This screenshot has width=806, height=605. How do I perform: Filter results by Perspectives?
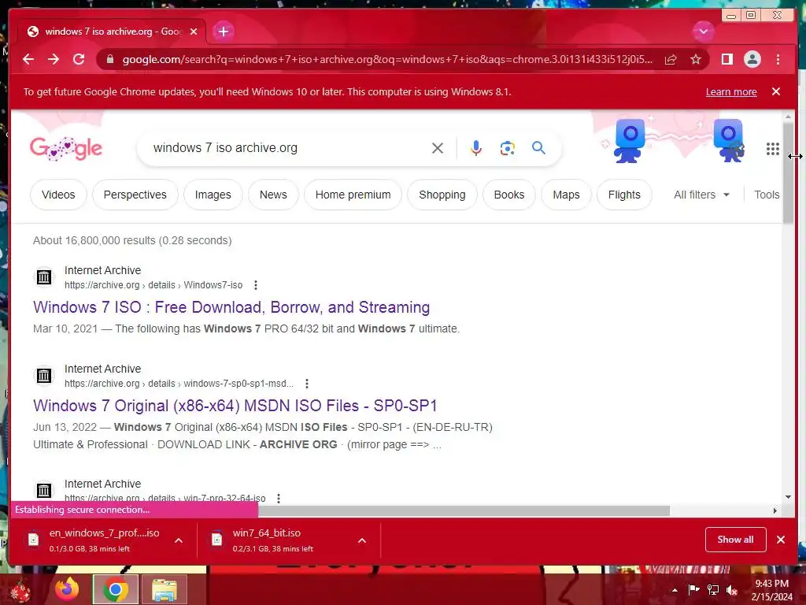[x=135, y=195]
